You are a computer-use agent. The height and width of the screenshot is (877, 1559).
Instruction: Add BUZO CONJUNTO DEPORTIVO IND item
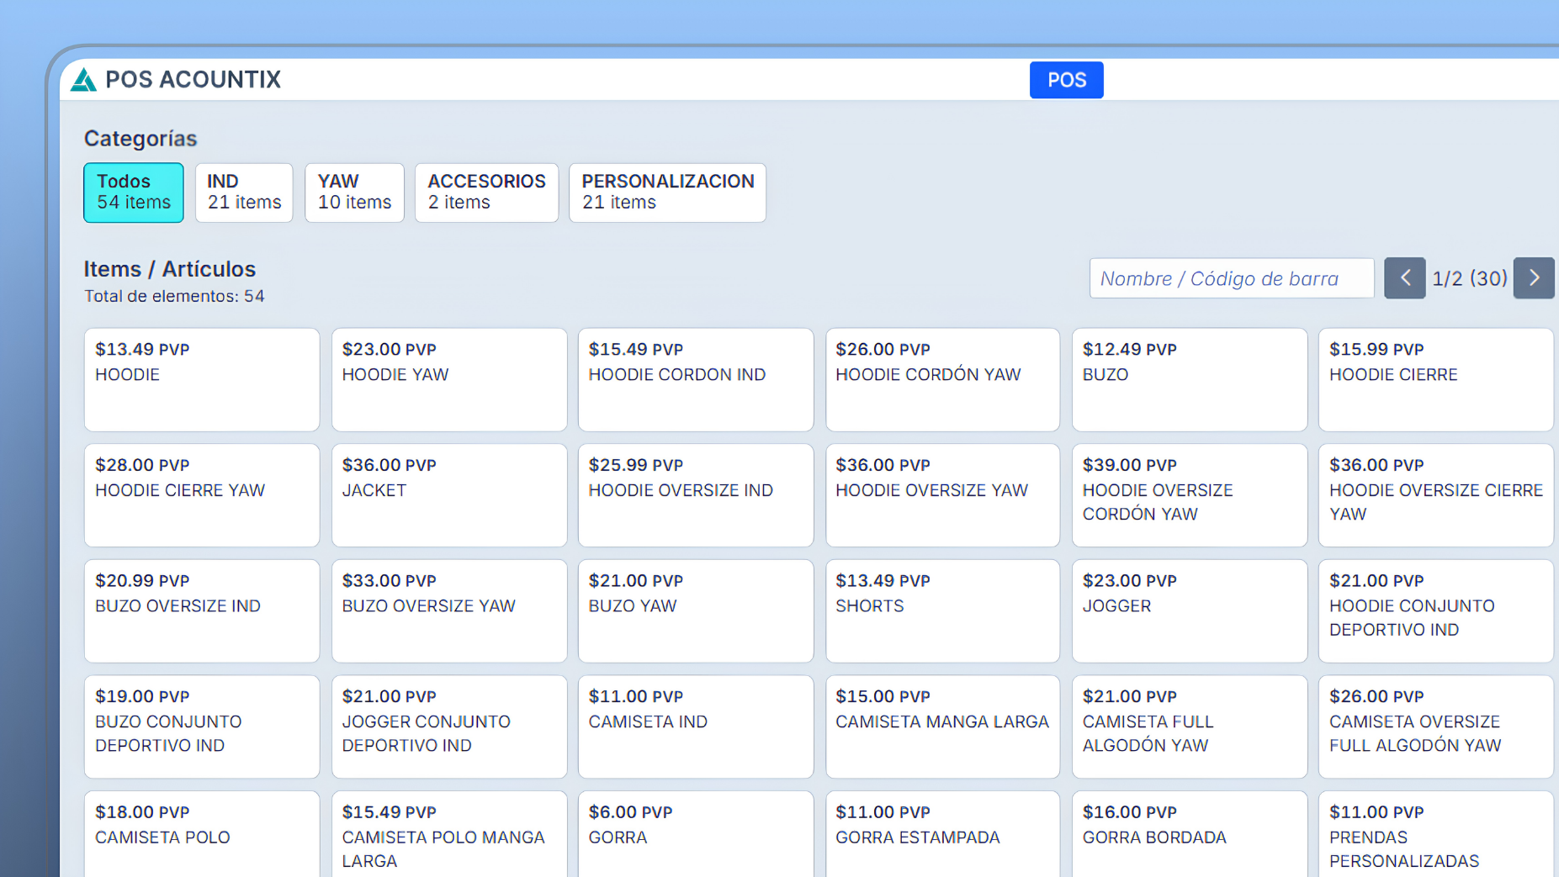coord(202,726)
